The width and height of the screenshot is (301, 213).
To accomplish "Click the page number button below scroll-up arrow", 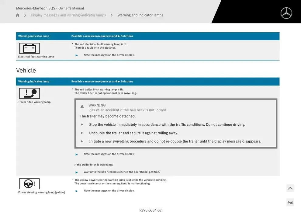I will pos(290,203).
